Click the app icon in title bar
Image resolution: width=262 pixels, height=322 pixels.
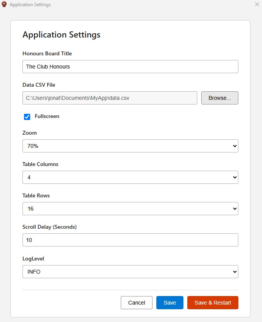(4, 4)
